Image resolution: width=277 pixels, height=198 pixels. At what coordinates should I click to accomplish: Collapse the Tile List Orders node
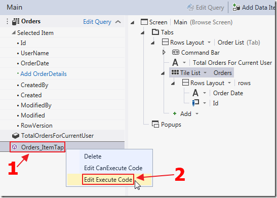pyautogui.click(x=163, y=73)
